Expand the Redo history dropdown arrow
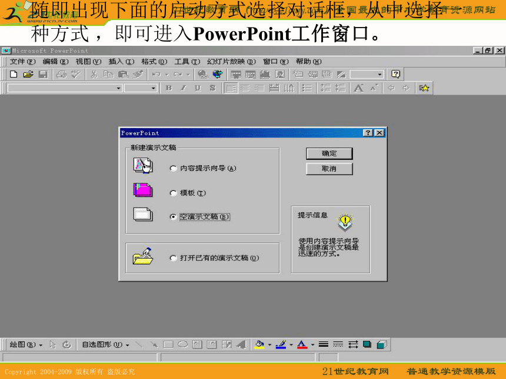This screenshot has width=506, height=379. click(188, 75)
